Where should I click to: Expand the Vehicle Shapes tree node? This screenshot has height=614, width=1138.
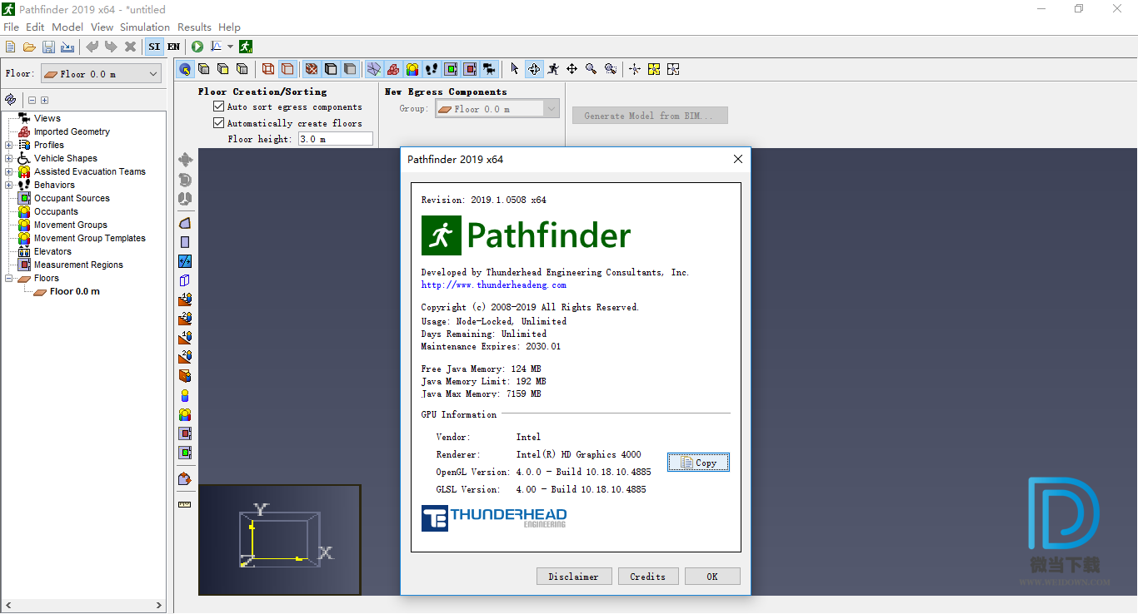[9, 158]
